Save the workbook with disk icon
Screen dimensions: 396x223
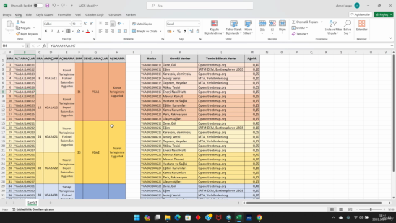coord(47,6)
